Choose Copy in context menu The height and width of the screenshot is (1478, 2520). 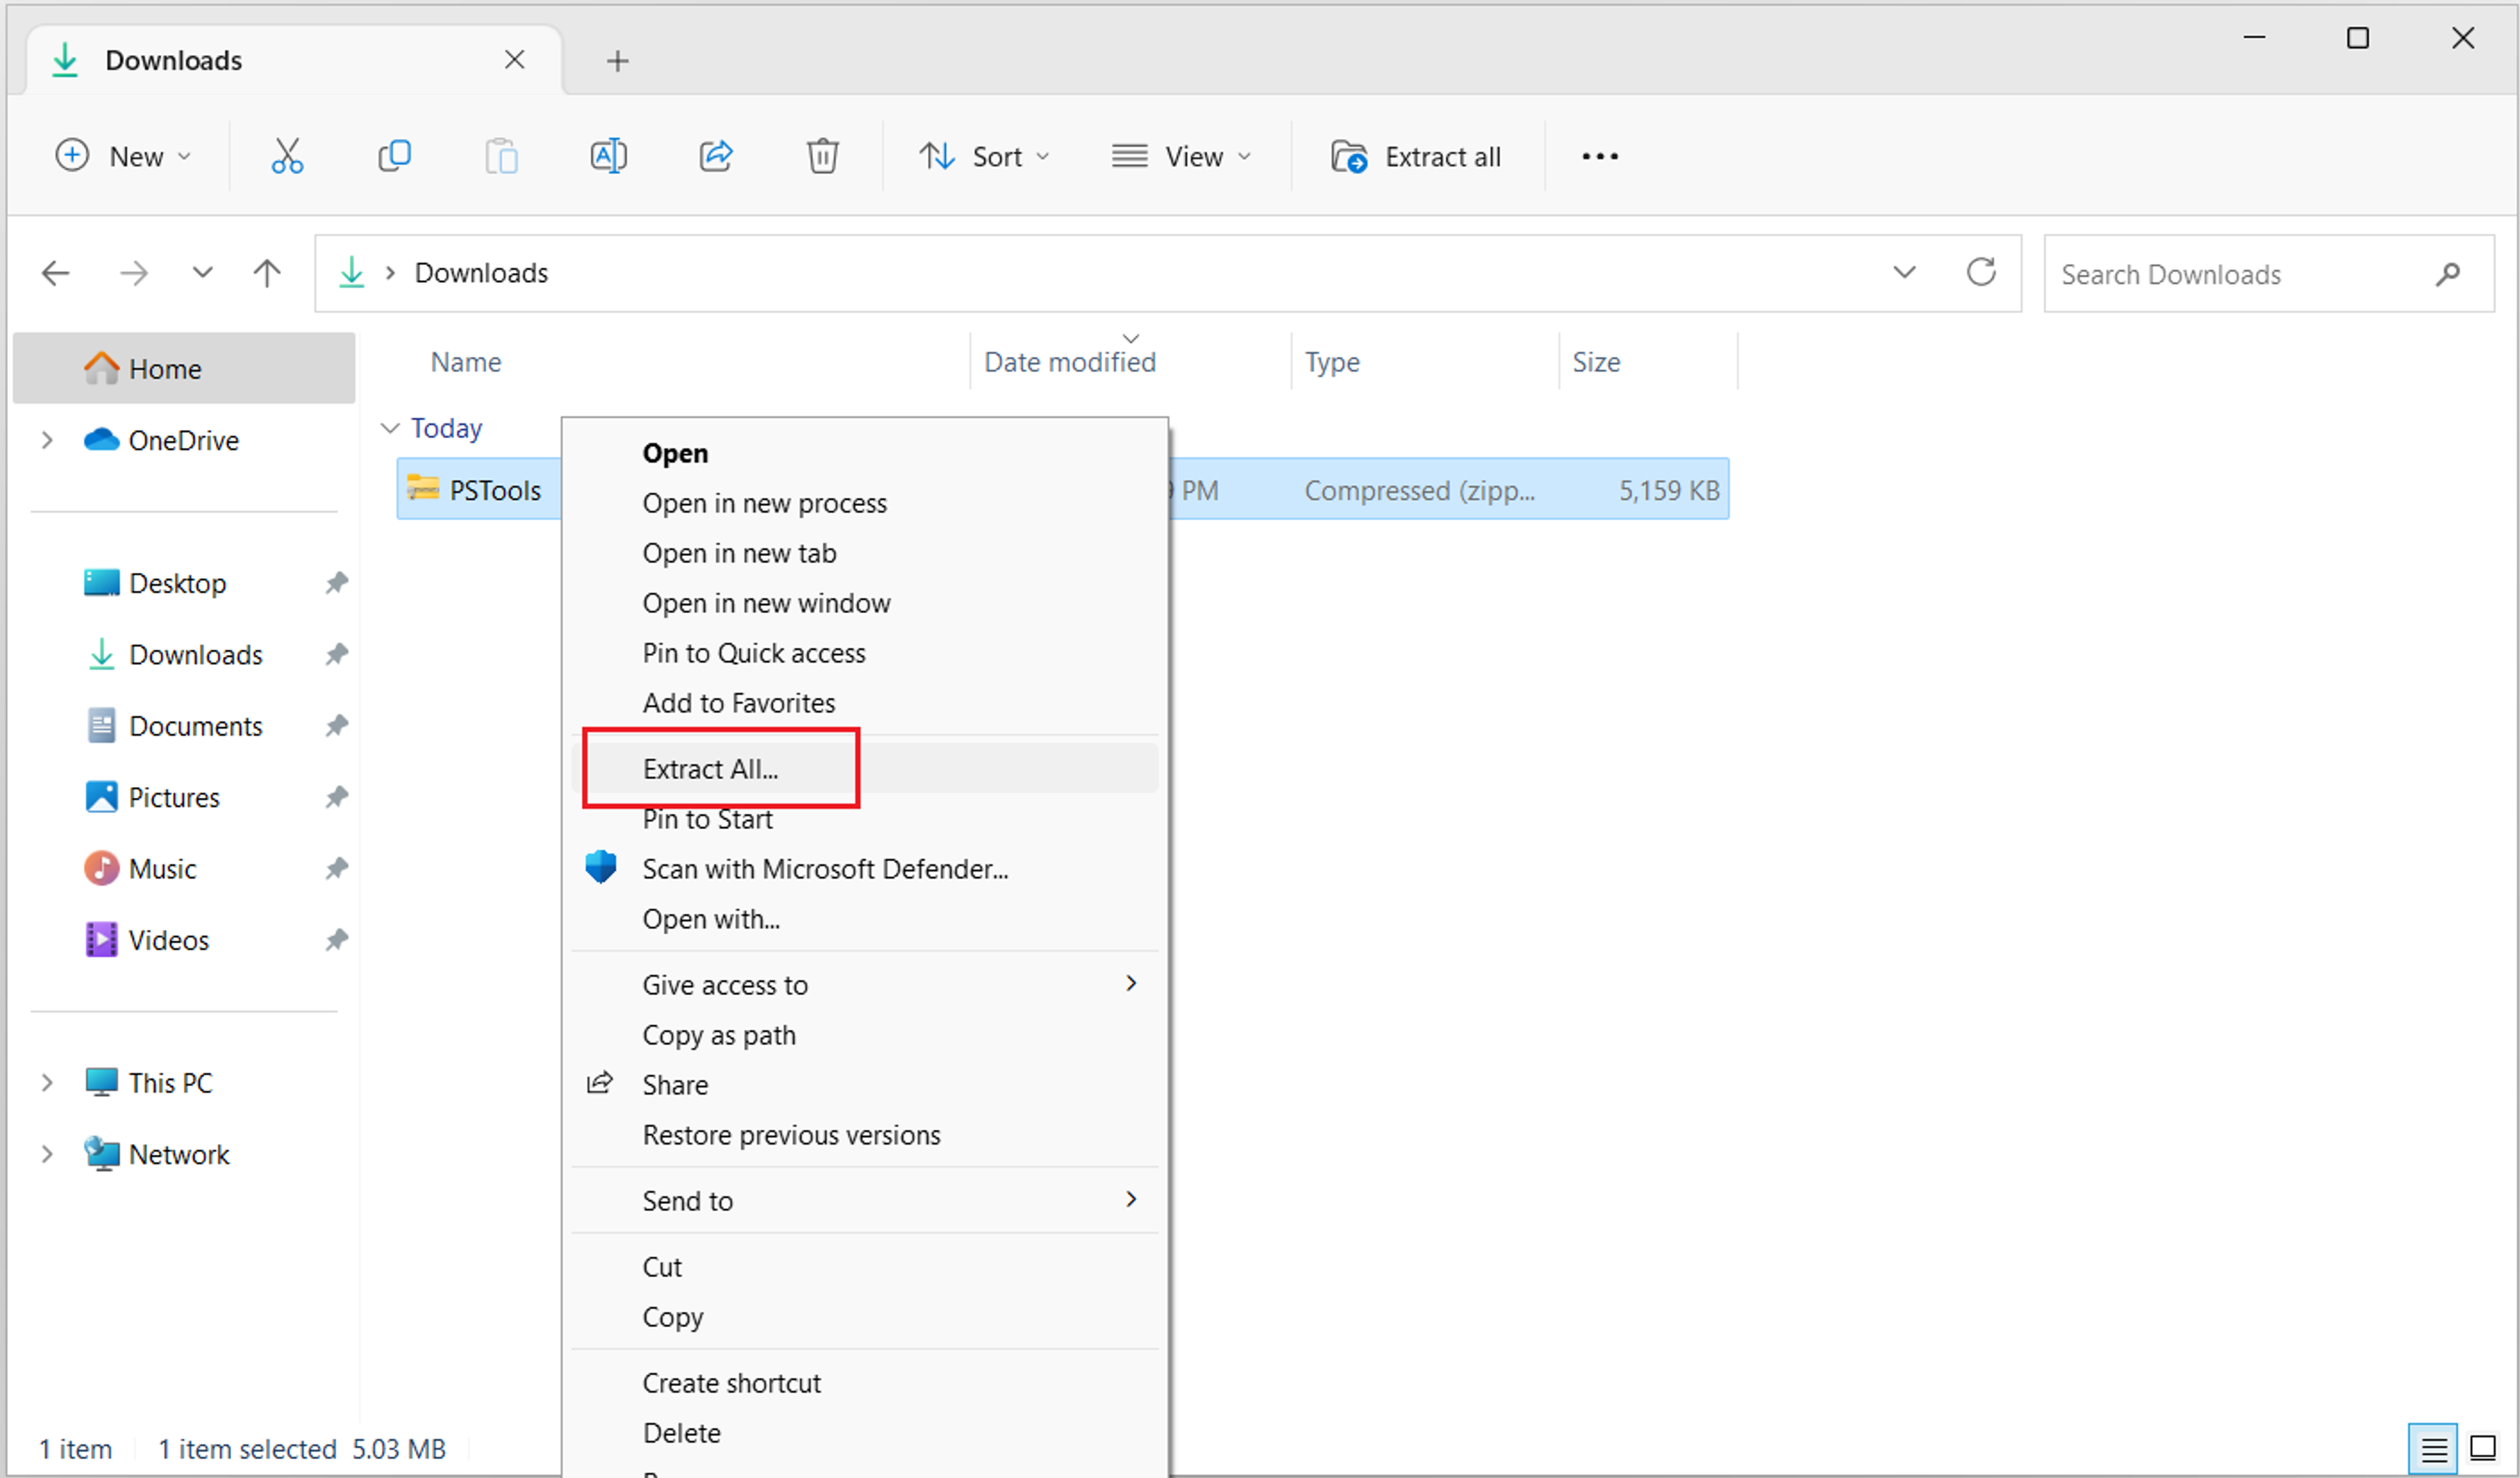pyautogui.click(x=866, y=1317)
